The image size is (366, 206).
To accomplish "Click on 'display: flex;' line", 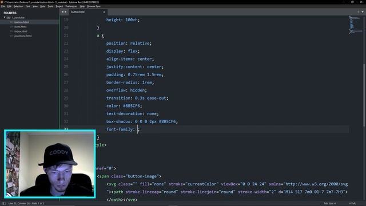I will (123, 51).
